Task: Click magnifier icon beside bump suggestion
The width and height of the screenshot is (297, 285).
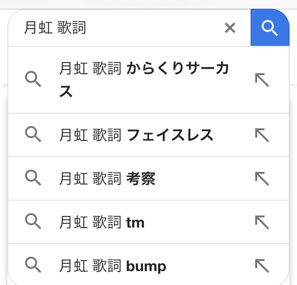Action: pyautogui.click(x=33, y=266)
